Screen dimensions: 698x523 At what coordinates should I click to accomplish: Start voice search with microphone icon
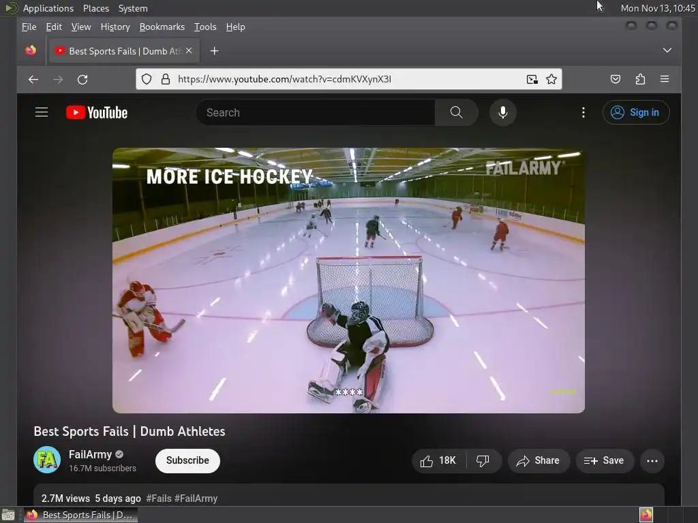click(x=502, y=112)
